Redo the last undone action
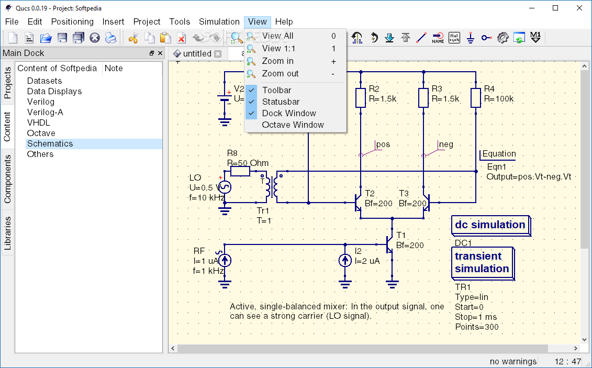592x368 pixels. click(x=215, y=38)
